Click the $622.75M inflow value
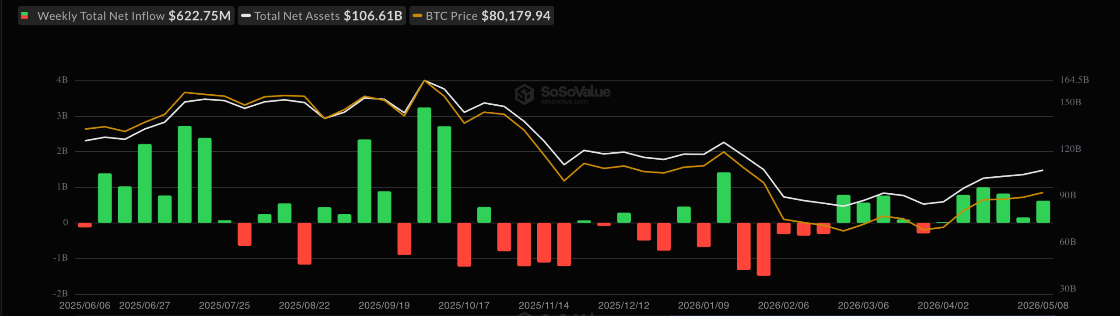 coord(199,16)
